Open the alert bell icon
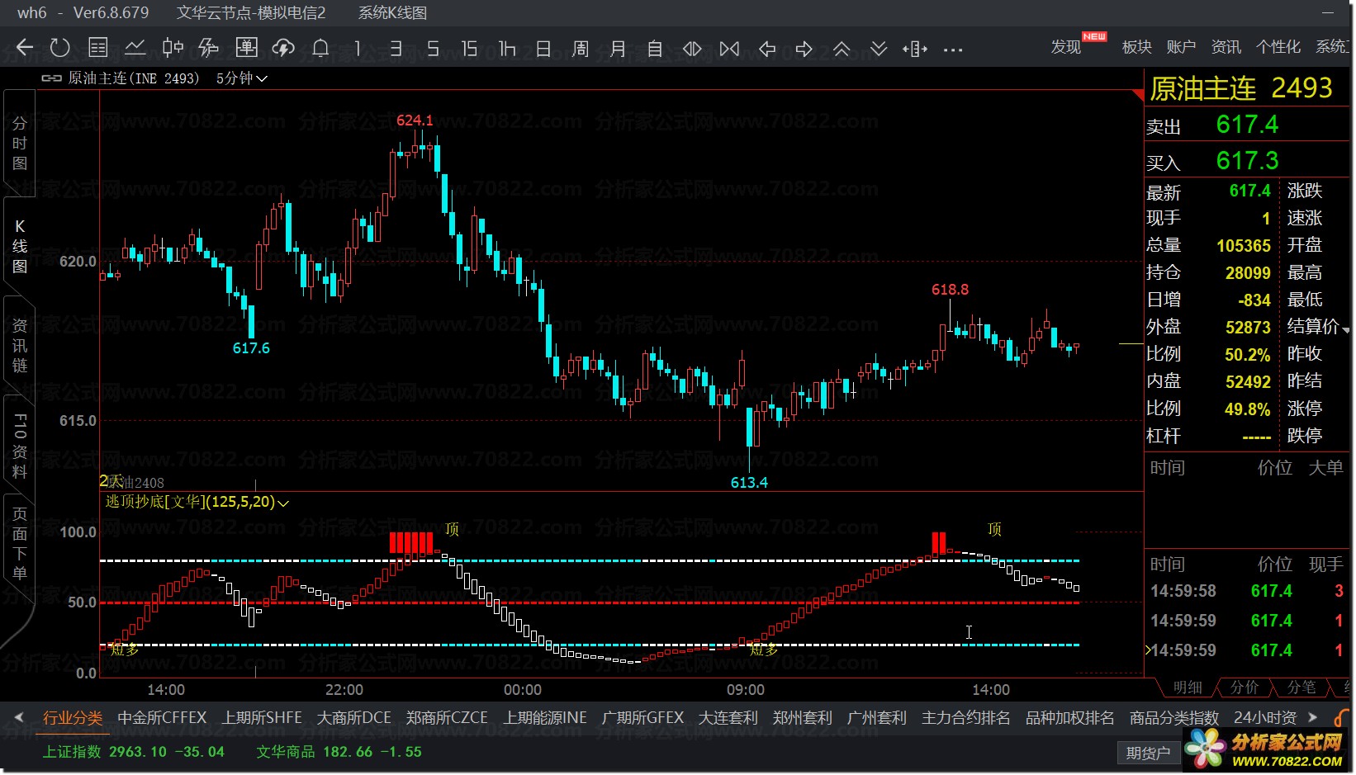The height and width of the screenshot is (775, 1356). click(x=320, y=48)
